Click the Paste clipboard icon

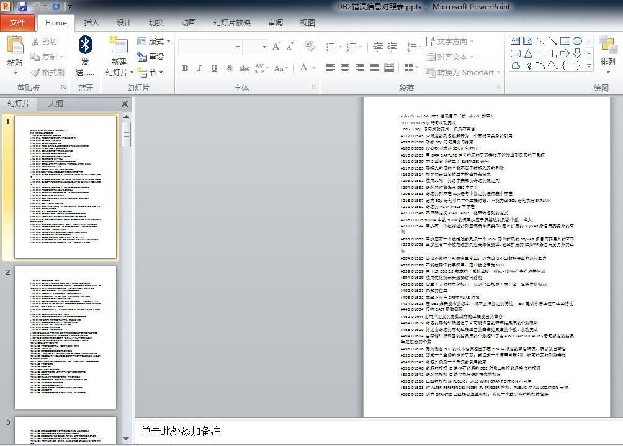tap(15, 45)
